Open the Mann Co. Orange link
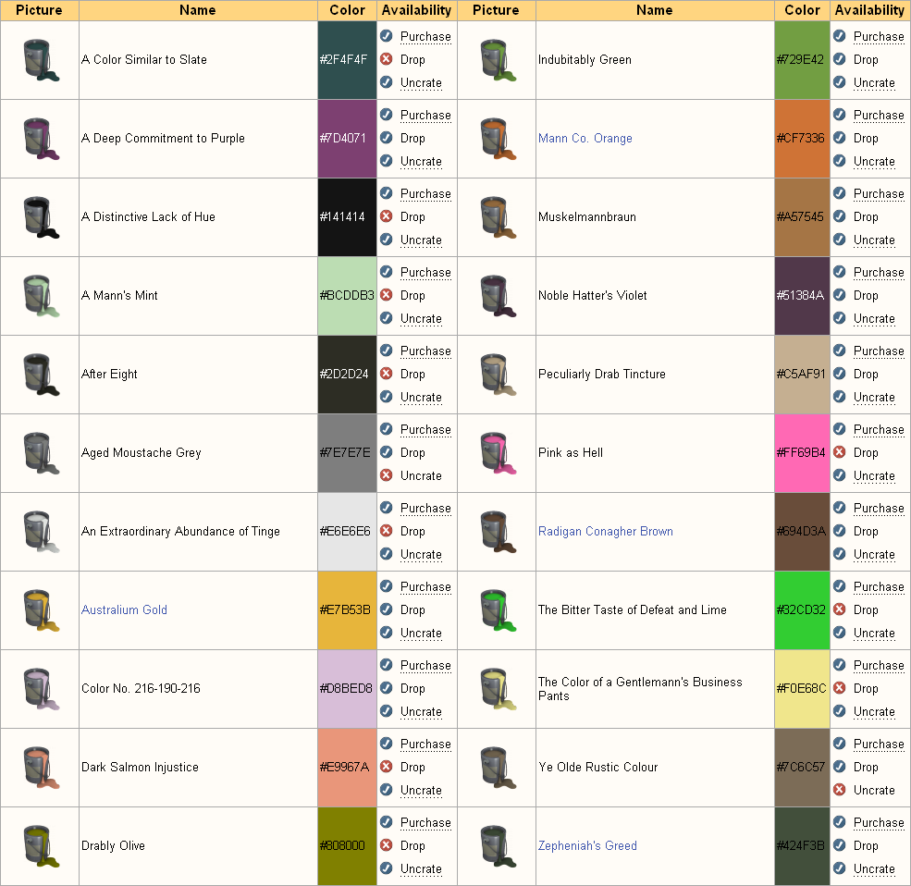 click(x=585, y=139)
